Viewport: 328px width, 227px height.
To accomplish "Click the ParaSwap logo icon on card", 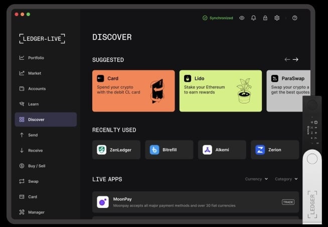I will pyautogui.click(x=275, y=78).
